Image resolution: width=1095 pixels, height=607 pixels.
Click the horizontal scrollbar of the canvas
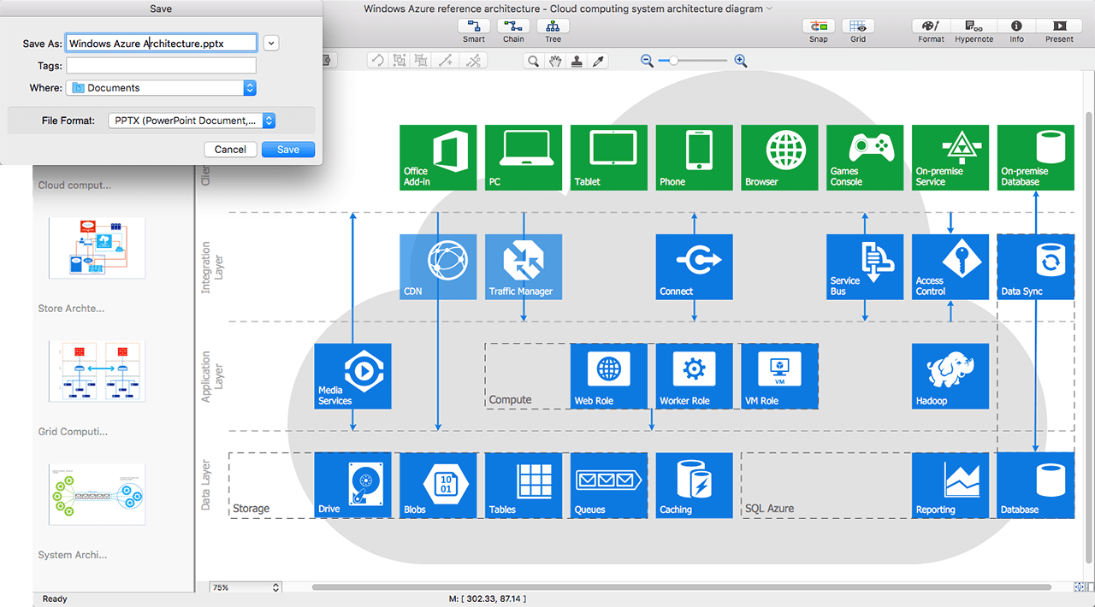point(682,587)
